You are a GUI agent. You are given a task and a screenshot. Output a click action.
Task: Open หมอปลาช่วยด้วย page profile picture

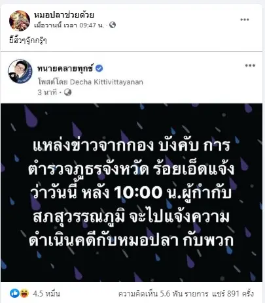pyautogui.click(x=20, y=20)
